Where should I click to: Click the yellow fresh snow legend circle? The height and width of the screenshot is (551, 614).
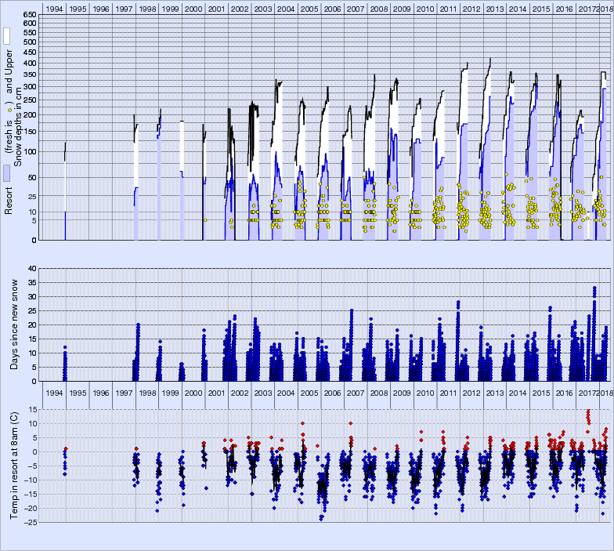(8, 111)
